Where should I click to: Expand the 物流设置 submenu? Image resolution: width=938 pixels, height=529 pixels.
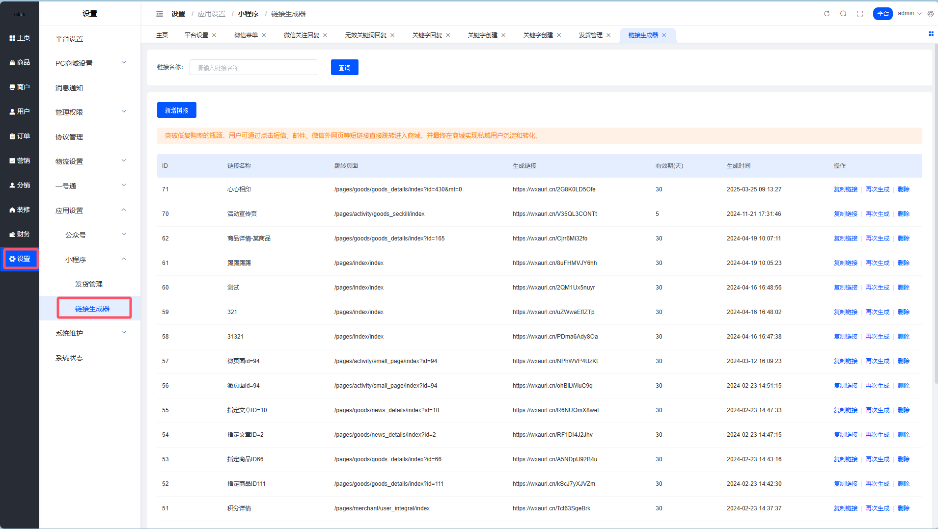point(90,161)
